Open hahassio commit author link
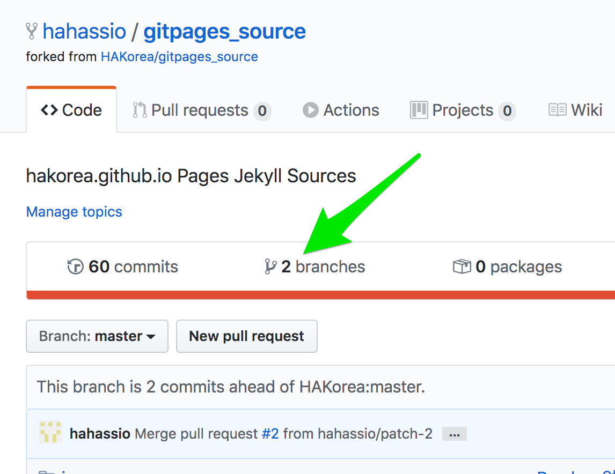 click(x=100, y=434)
